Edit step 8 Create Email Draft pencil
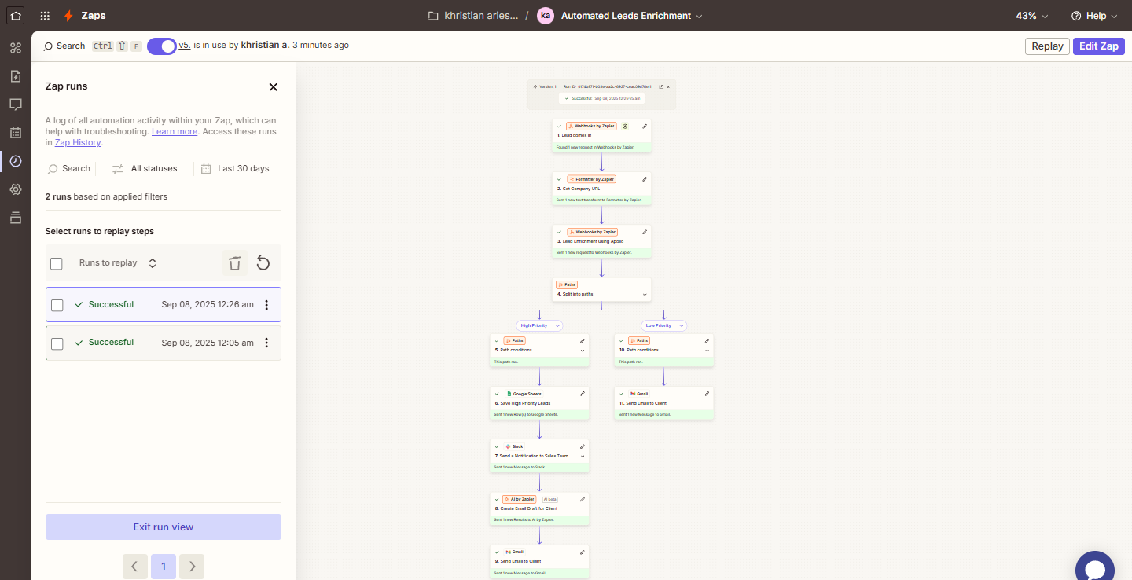This screenshot has width=1132, height=580. [x=583, y=499]
